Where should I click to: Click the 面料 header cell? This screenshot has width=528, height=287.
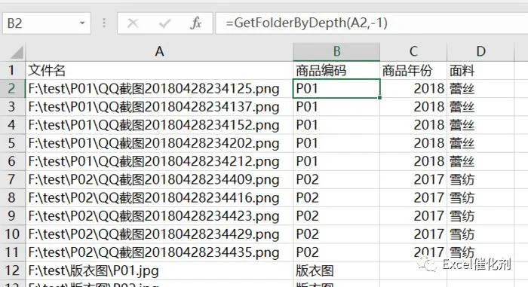pos(480,70)
